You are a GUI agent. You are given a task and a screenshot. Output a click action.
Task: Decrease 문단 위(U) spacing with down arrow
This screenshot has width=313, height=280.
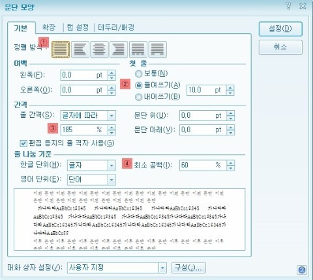tap(231, 119)
